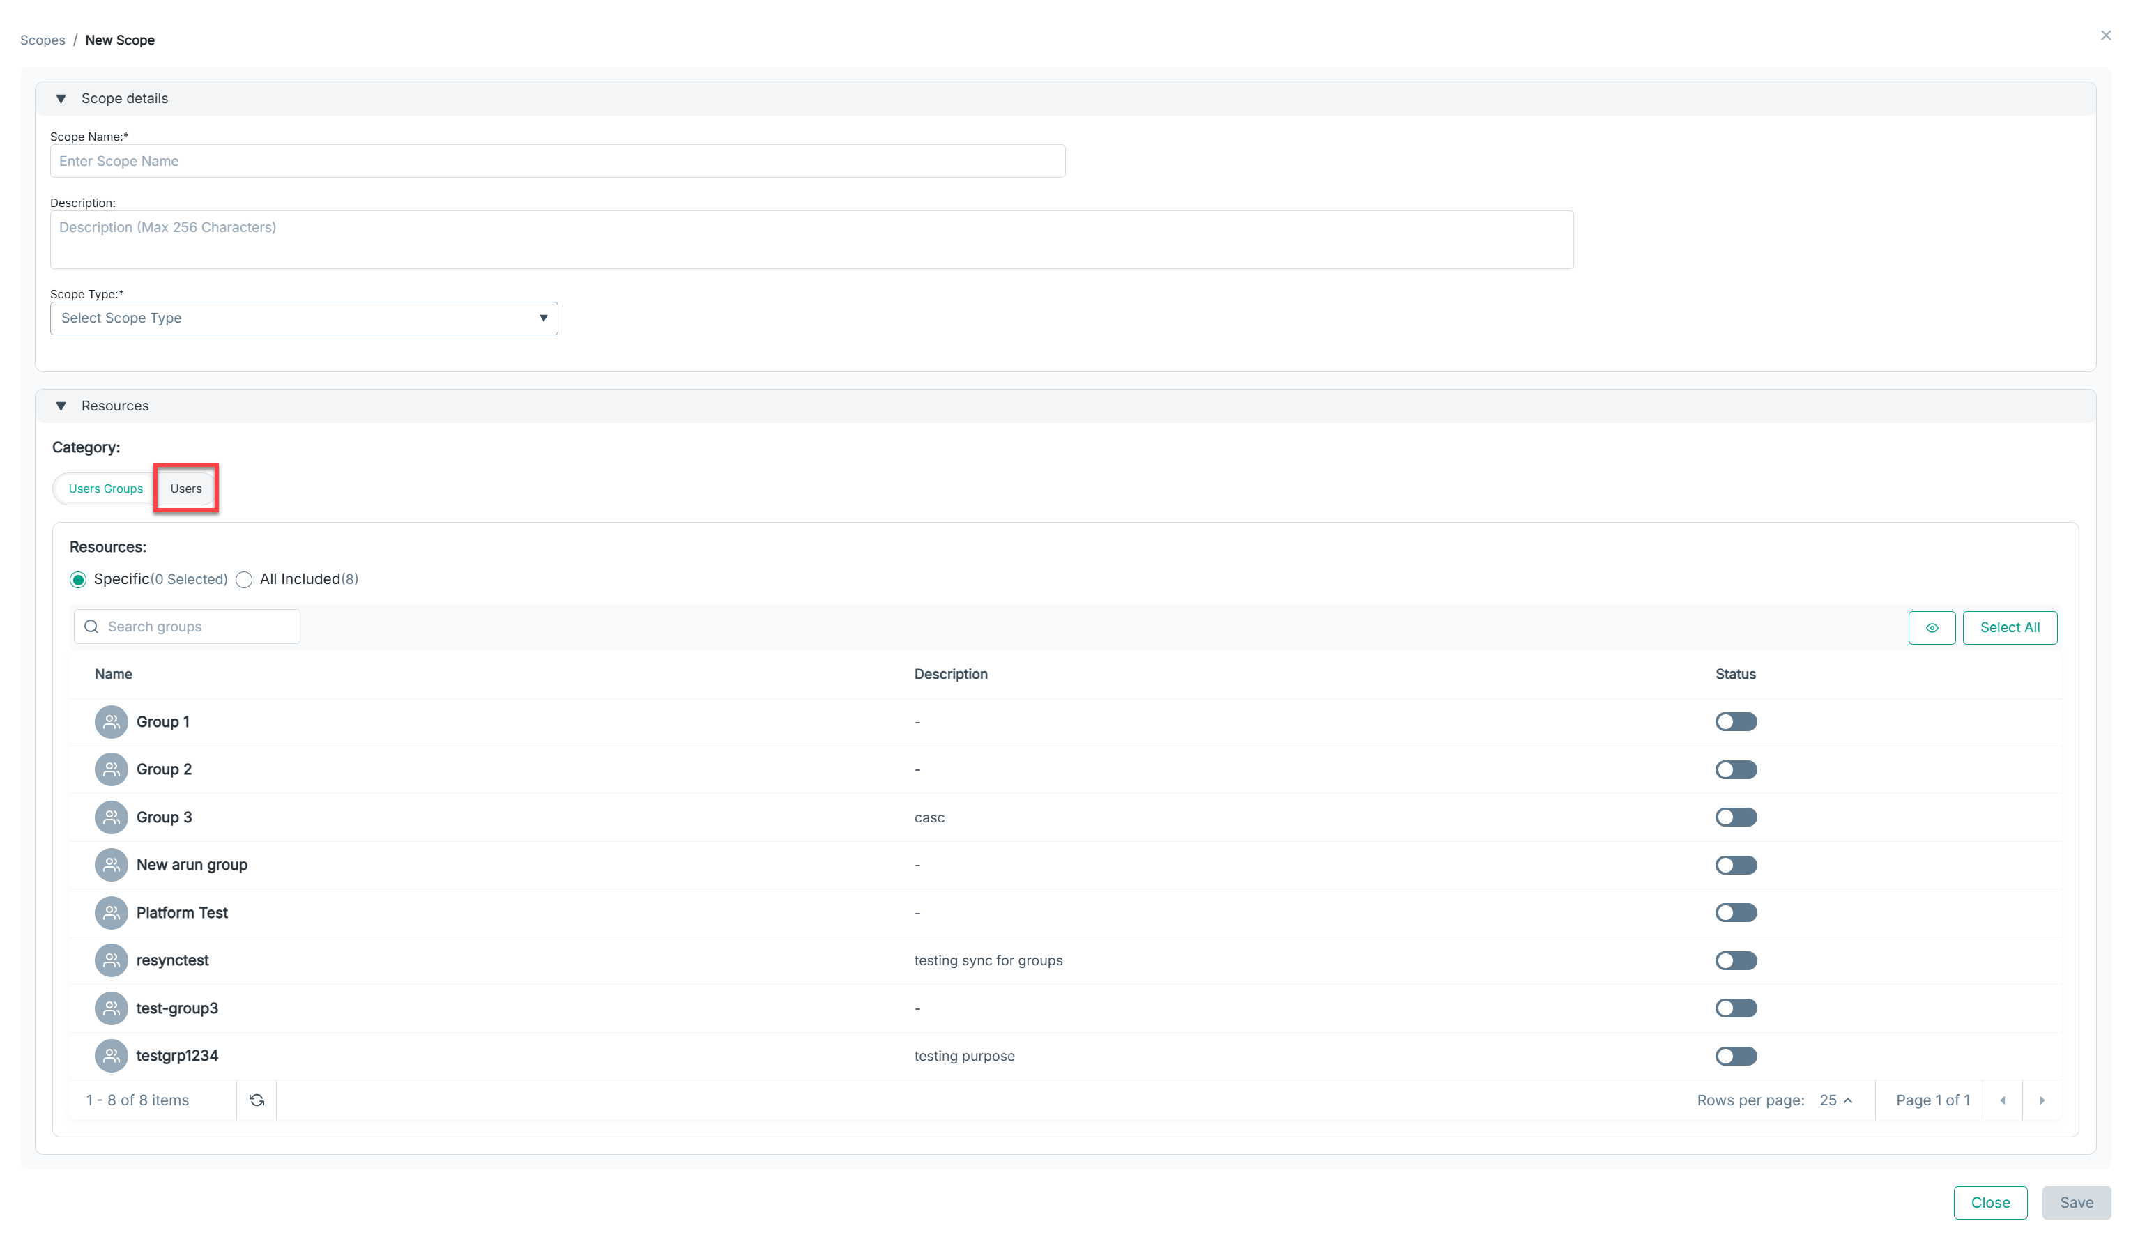2131x1237 pixels.
Task: Enable the Group 2 status toggle
Action: tap(1735, 769)
